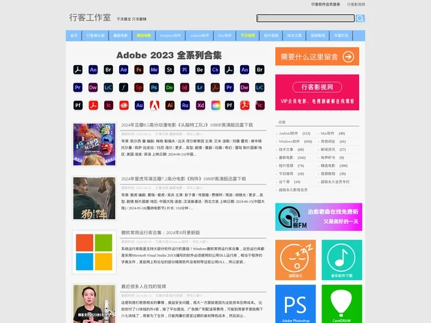Open 视频教程 in the navigation bar
Viewport: 431px width, 323px height.
point(318,36)
